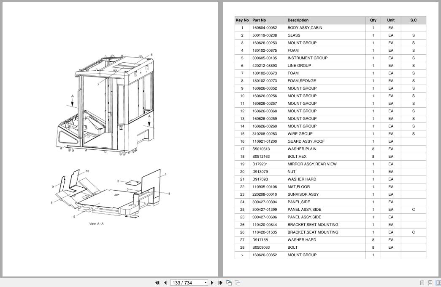
Task: Click the Unit column header
Action: [391, 20]
